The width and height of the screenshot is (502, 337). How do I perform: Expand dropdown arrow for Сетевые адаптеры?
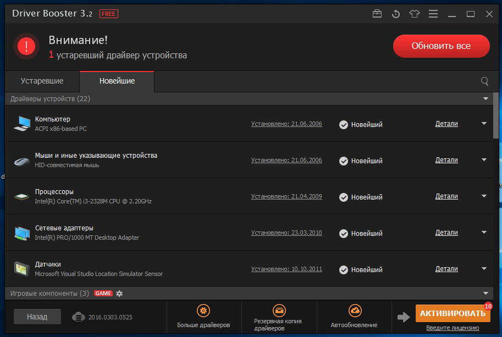click(x=484, y=233)
